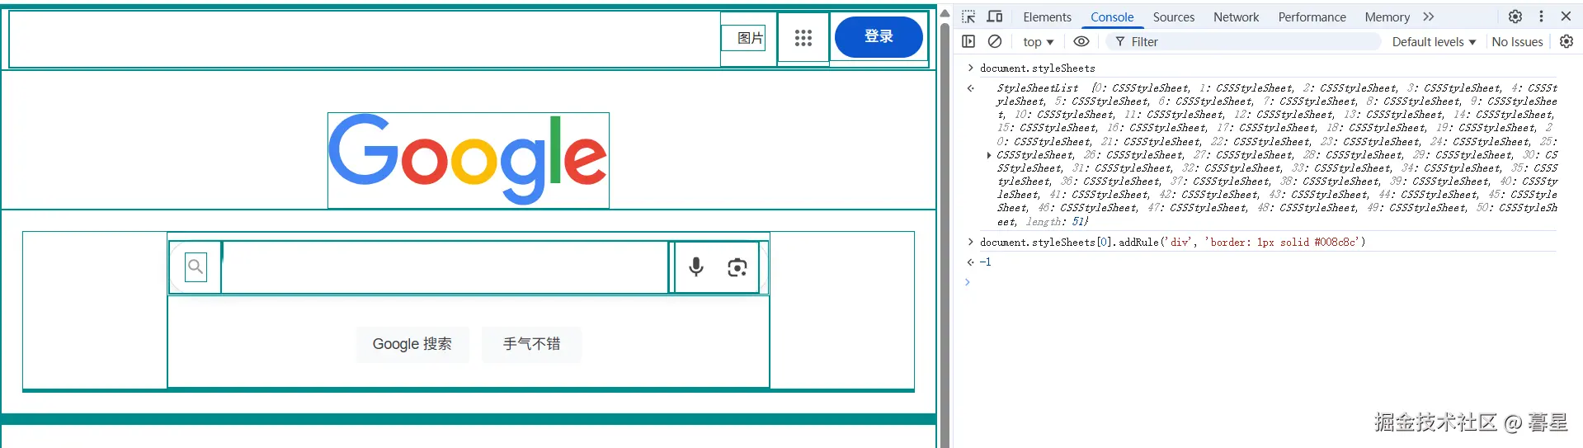Click the page vertical scrollbar thumb
The width and height of the screenshot is (1583, 448).
click(945, 234)
